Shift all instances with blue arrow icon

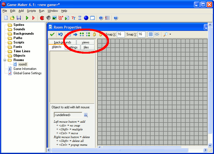(x=75, y=34)
